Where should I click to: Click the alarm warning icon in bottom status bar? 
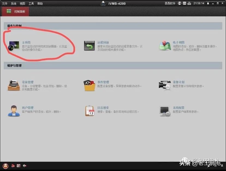pyautogui.click(x=5, y=166)
